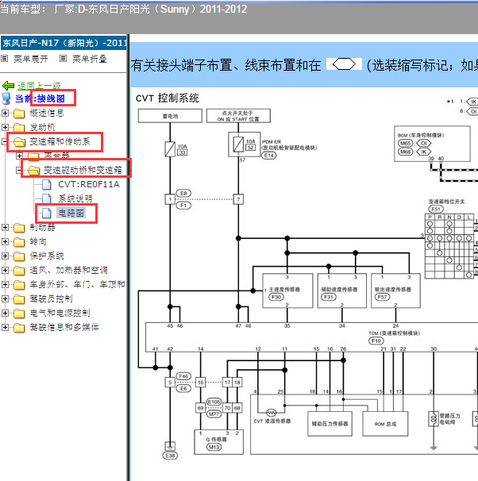Expand the 驾驶信息和多媒体 tree node
This screenshot has width=478, height=481.
[5, 327]
